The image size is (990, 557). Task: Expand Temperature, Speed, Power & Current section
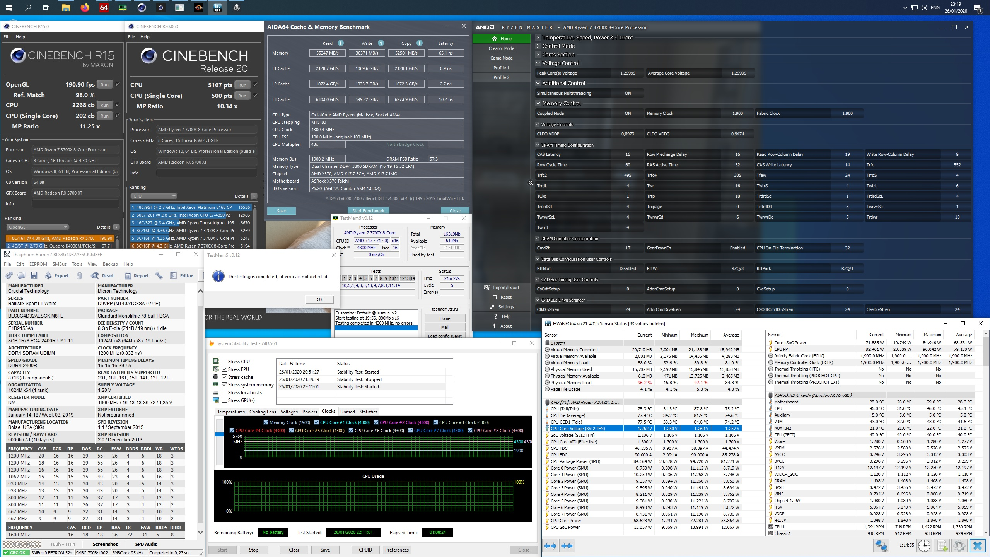(x=538, y=38)
